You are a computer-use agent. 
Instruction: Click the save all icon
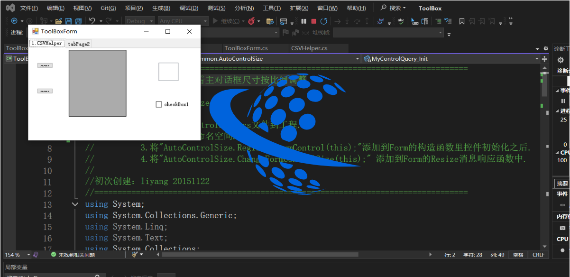[x=78, y=21]
